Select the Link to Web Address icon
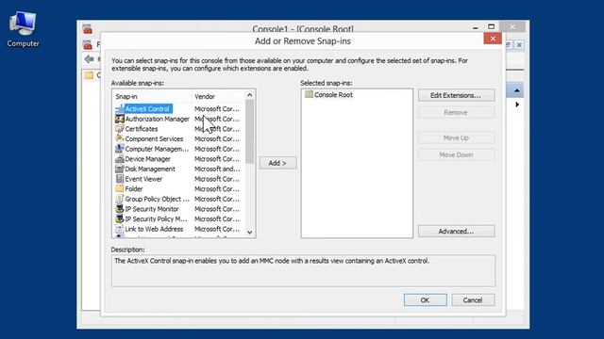Screen dimensions: 604x339 120,229
